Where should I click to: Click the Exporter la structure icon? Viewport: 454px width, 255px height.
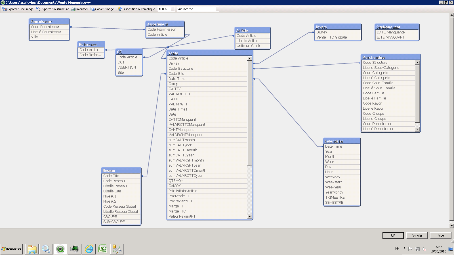(x=38, y=9)
